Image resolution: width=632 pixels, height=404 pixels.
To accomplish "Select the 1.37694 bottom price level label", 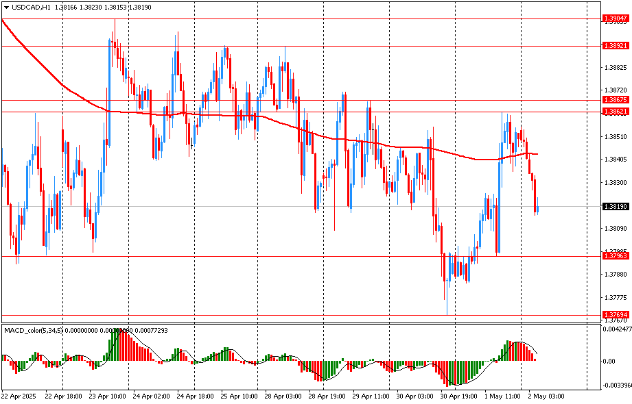I will point(615,314).
